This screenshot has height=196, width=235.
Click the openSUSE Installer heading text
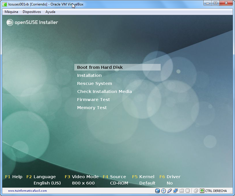pyautogui.click(x=36, y=22)
